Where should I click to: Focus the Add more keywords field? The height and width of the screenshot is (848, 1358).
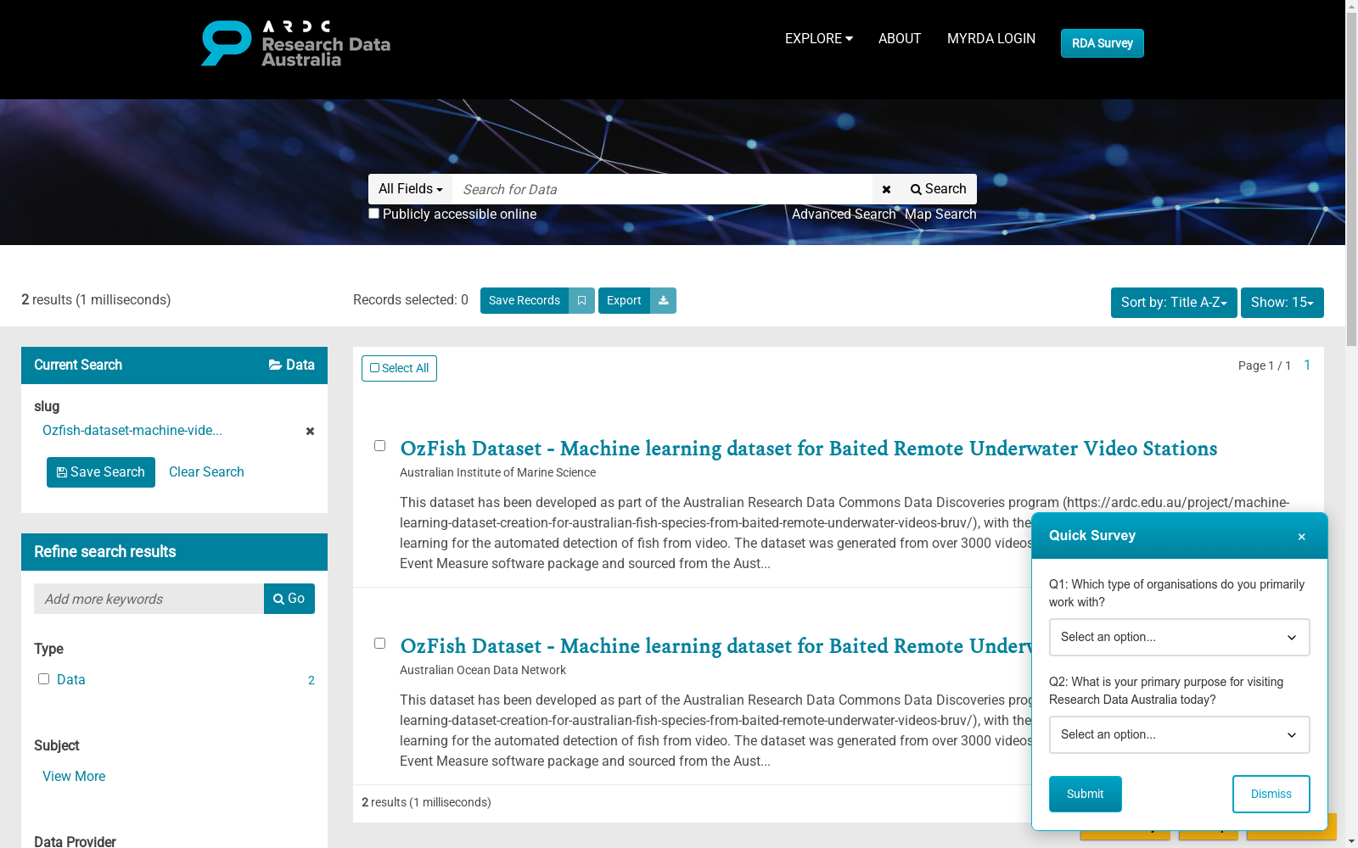pos(149,599)
